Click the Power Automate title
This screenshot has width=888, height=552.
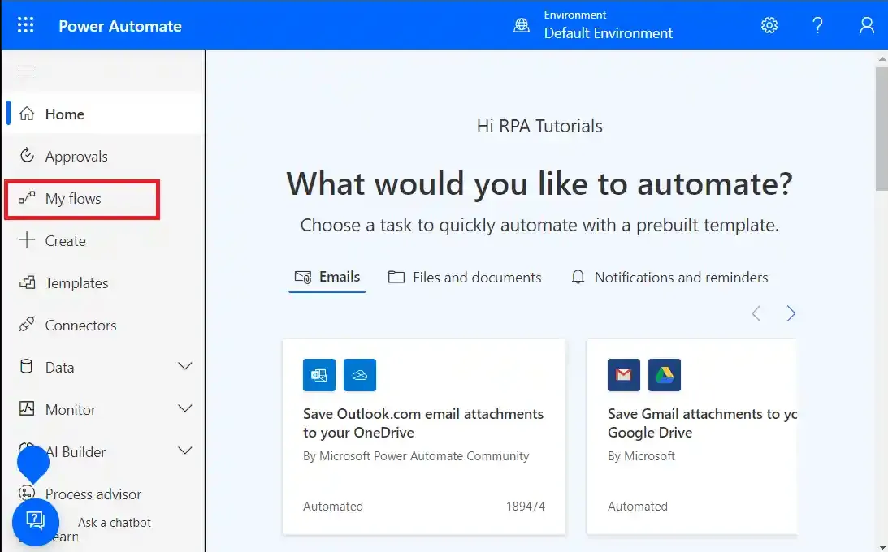click(120, 26)
